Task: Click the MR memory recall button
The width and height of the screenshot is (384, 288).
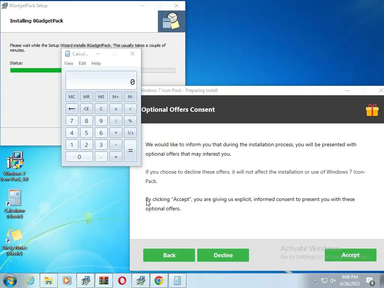Action: 87,97
